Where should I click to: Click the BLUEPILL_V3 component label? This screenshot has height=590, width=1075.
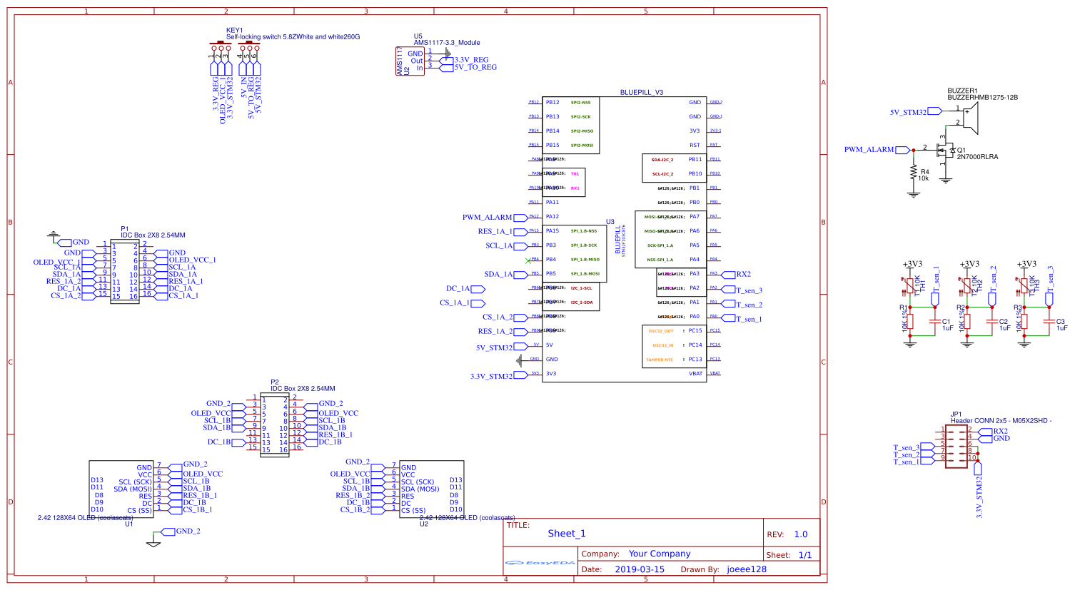pos(642,93)
